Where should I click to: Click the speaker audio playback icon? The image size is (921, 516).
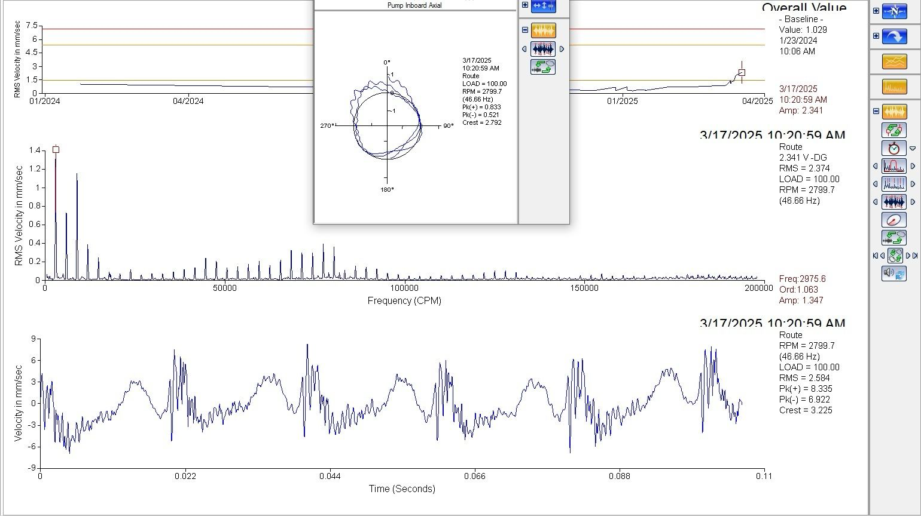click(894, 274)
